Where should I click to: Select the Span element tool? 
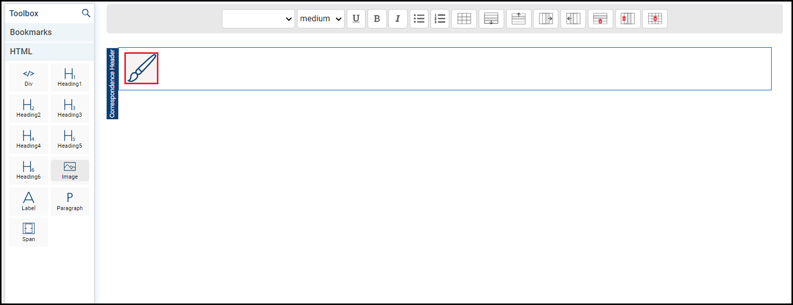click(28, 232)
